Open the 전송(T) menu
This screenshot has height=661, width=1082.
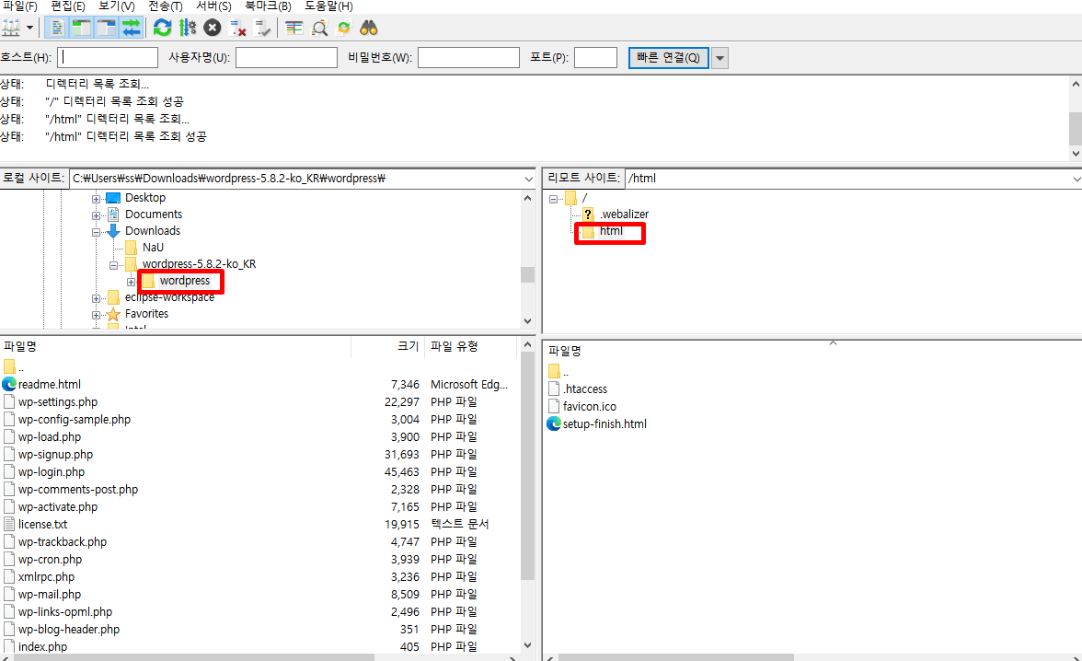[x=166, y=6]
